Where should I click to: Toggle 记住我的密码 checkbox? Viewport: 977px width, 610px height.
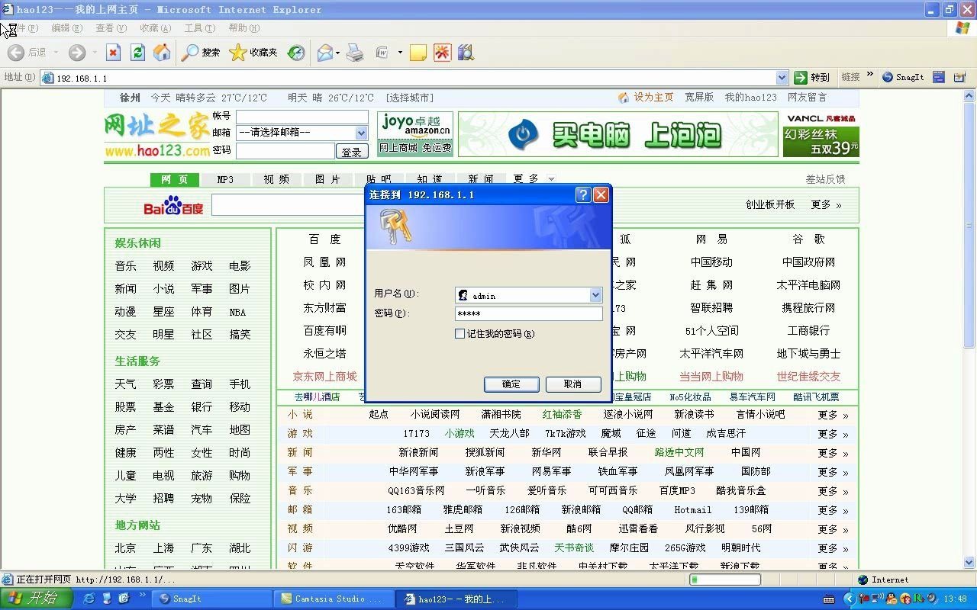coord(459,333)
